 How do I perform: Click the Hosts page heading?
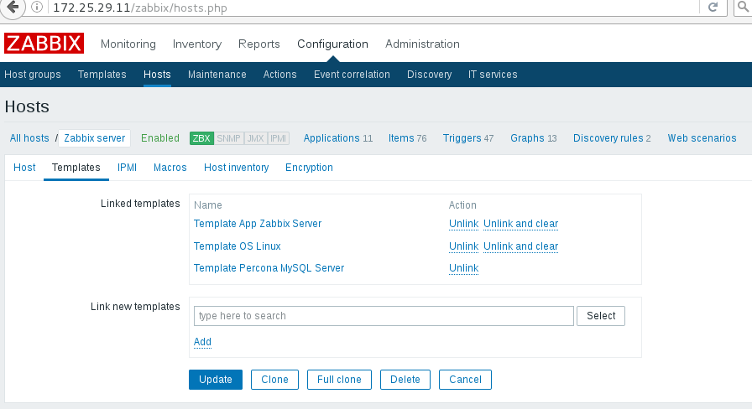coord(27,106)
